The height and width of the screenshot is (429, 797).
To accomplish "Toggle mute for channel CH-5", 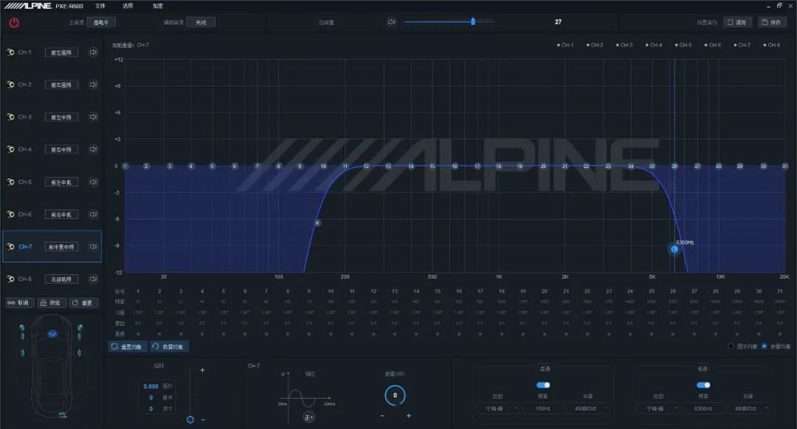I will pos(93,182).
